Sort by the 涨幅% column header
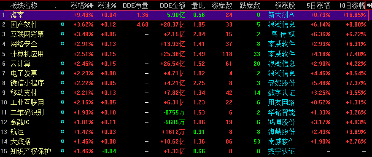372x157 pixels. (x=82, y=5)
